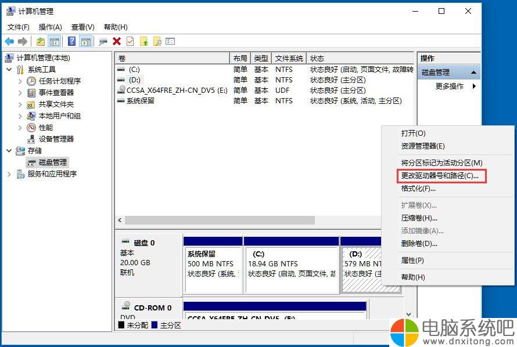Click the connect/refresh toolbar icon left of red X
This screenshot has width=517, height=347.
click(103, 41)
